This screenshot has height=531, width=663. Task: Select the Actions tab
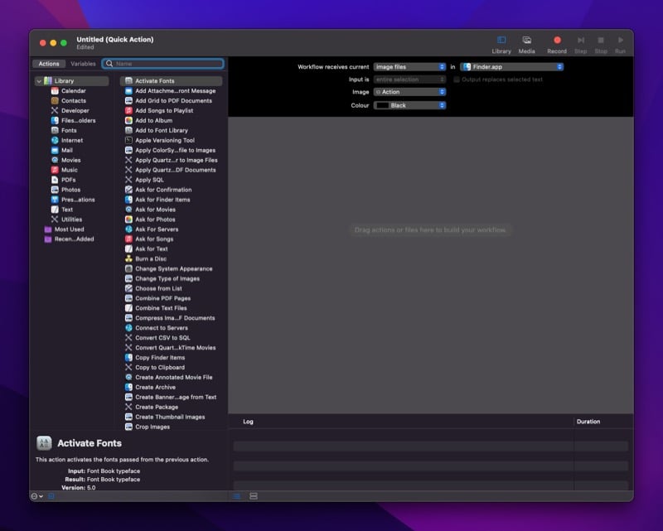(x=48, y=63)
